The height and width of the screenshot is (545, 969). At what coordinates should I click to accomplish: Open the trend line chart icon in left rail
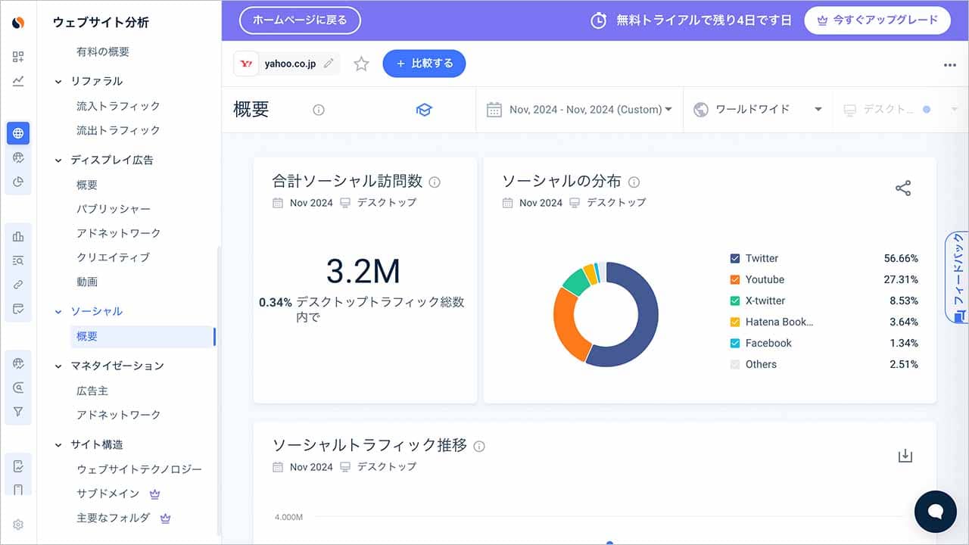(x=18, y=81)
